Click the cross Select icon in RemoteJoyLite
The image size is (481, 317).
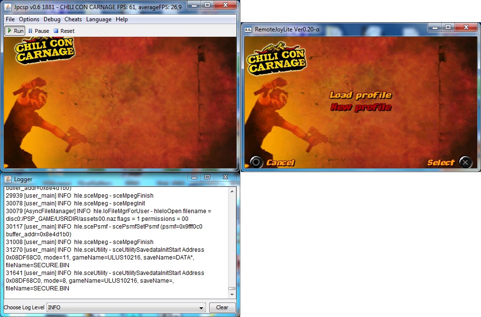coord(465,162)
